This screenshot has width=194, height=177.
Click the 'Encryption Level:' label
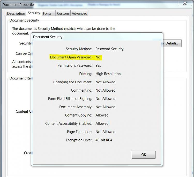tap(79, 140)
